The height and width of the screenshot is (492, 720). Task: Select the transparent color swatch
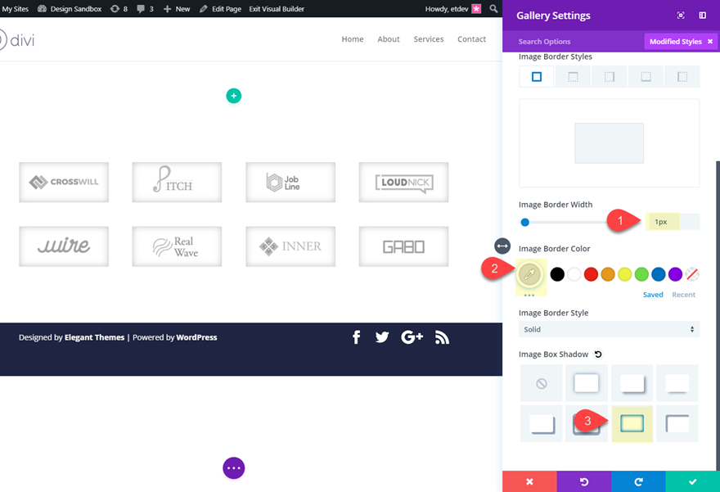692,274
